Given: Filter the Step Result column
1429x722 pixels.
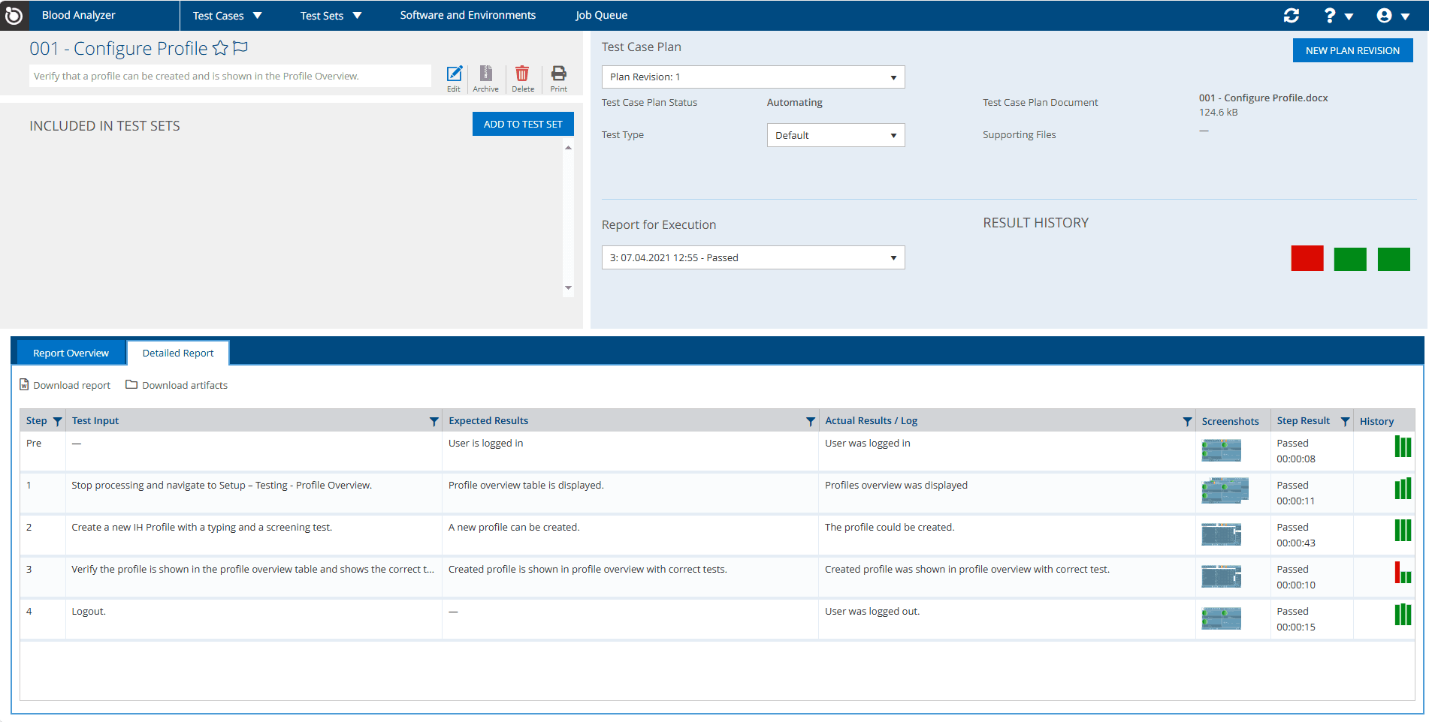Looking at the screenshot, I should coord(1345,422).
